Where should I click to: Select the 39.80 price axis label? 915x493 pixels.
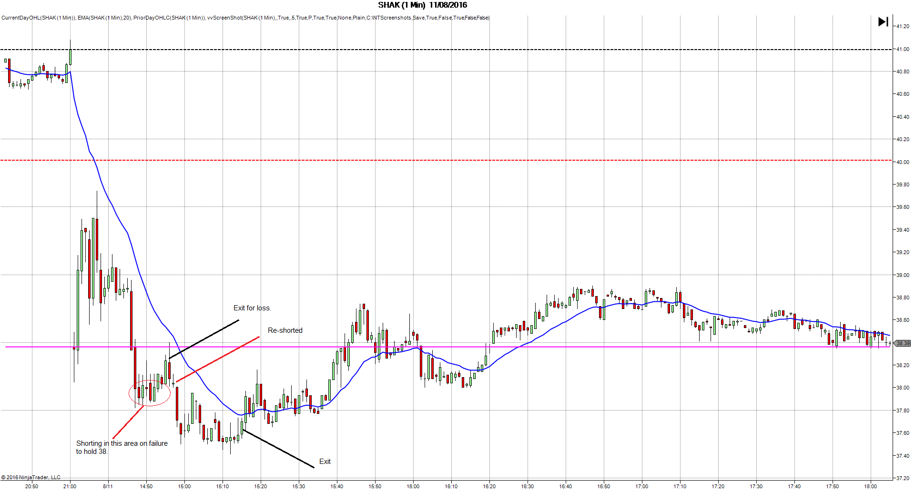tap(903, 185)
